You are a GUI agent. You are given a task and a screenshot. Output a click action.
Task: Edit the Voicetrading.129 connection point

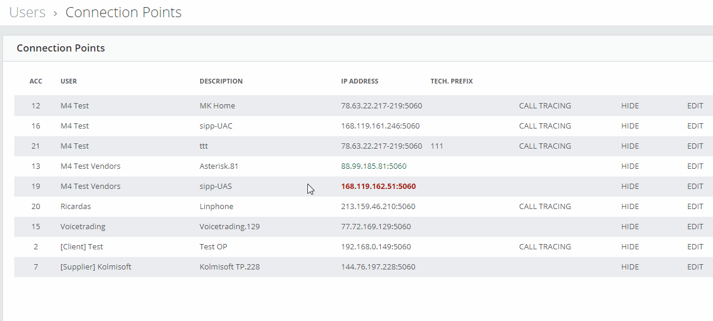695,227
